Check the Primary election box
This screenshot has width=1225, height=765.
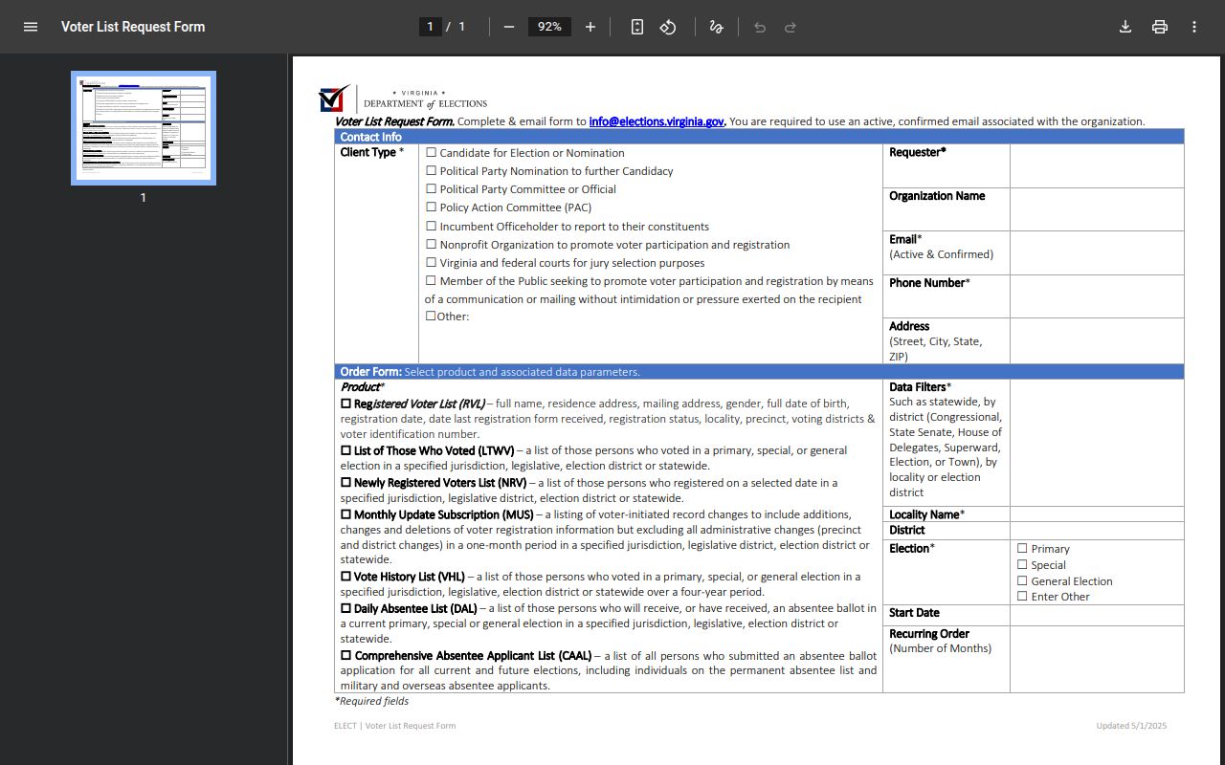(x=1022, y=548)
